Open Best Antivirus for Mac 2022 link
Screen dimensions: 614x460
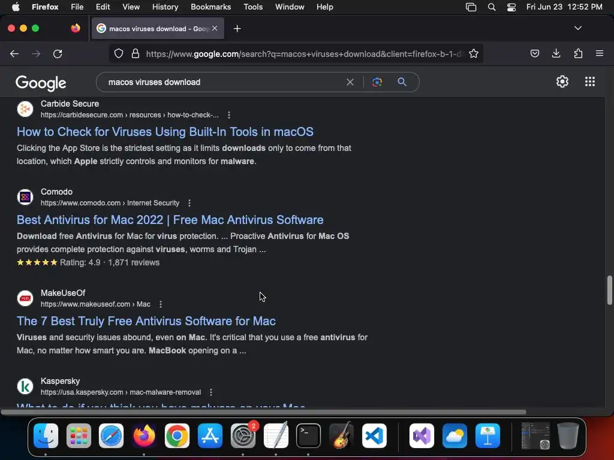[x=170, y=220]
